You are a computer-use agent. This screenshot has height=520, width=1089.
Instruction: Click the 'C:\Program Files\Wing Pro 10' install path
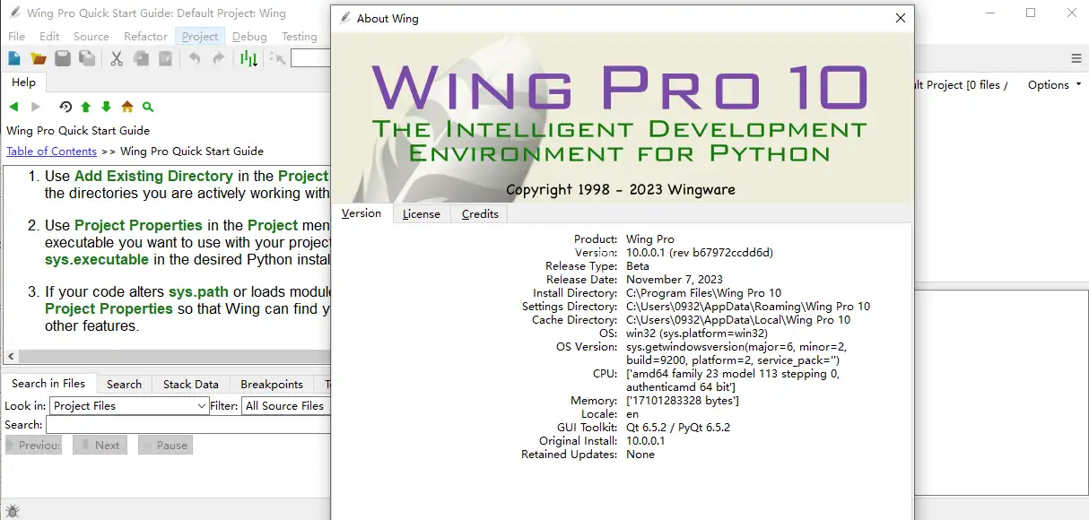point(704,293)
